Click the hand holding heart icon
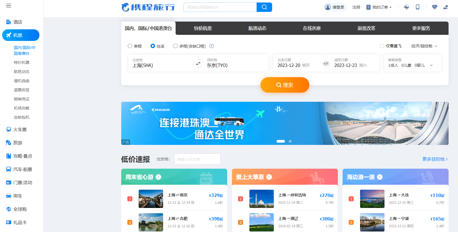This screenshot has width=458, height=232. (x=446, y=7)
